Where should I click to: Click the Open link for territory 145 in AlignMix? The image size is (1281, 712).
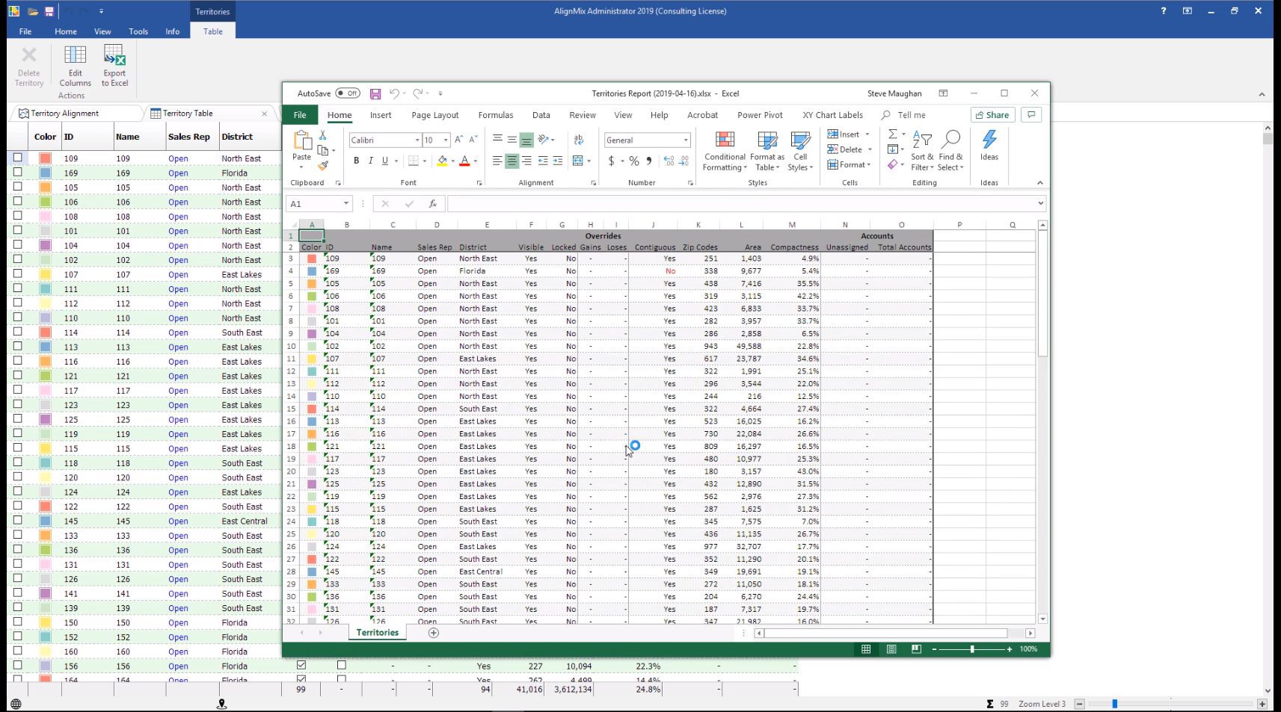178,521
